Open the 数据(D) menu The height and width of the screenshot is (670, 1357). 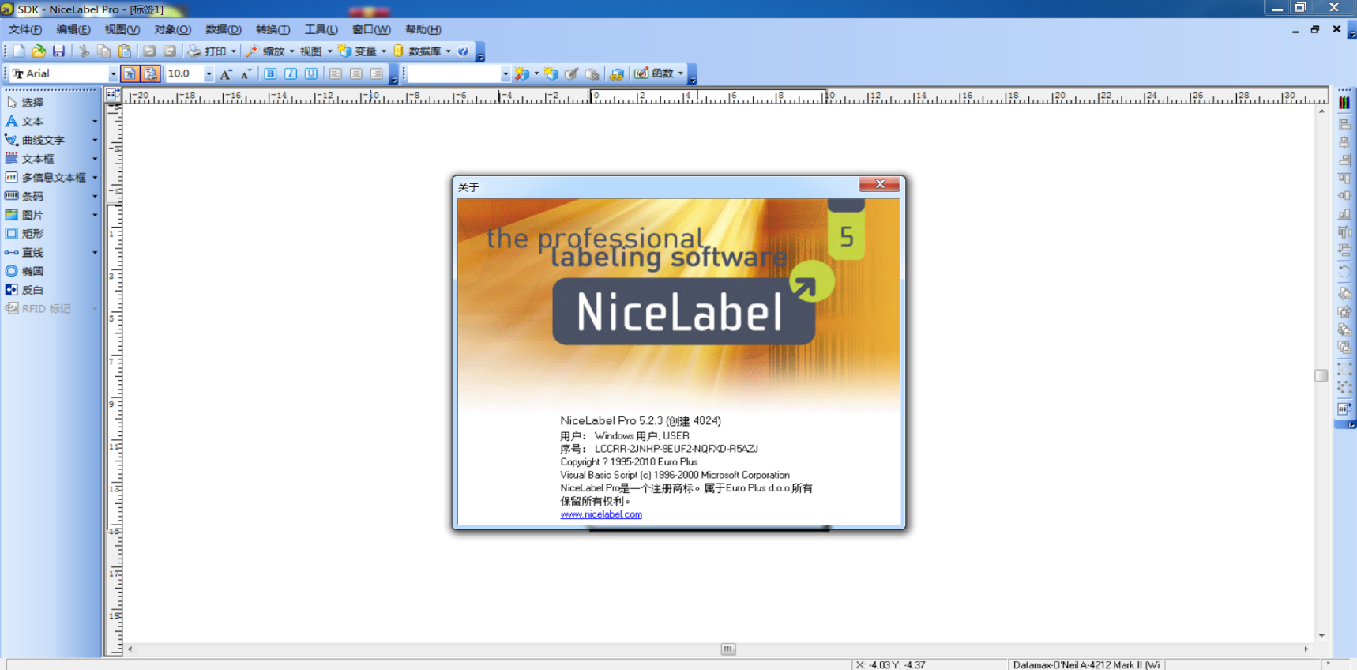tap(224, 29)
